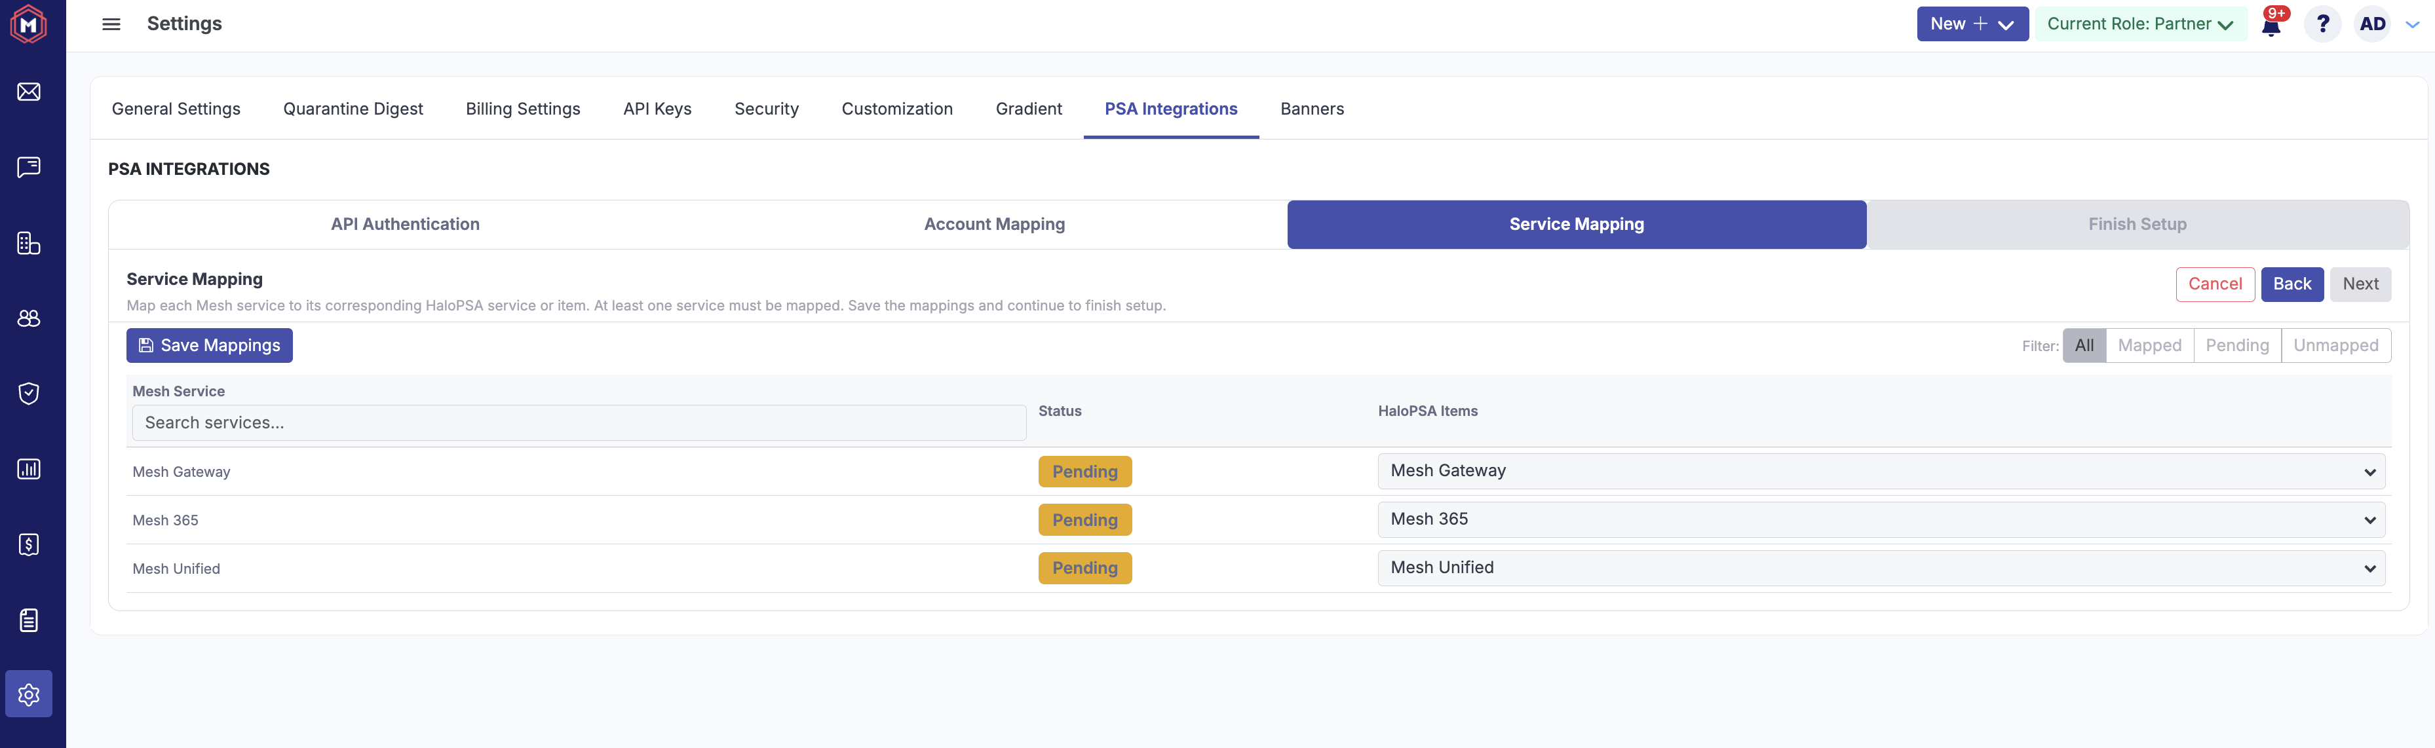Click the Mesh Service column header
Viewport: 2435px width, 748px height.
pos(179,391)
